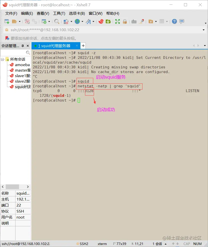Viewport: 208px width, 247px height.
Task: Expand the properties icon dropdown arrow
Action: pyautogui.click(x=49, y=21)
